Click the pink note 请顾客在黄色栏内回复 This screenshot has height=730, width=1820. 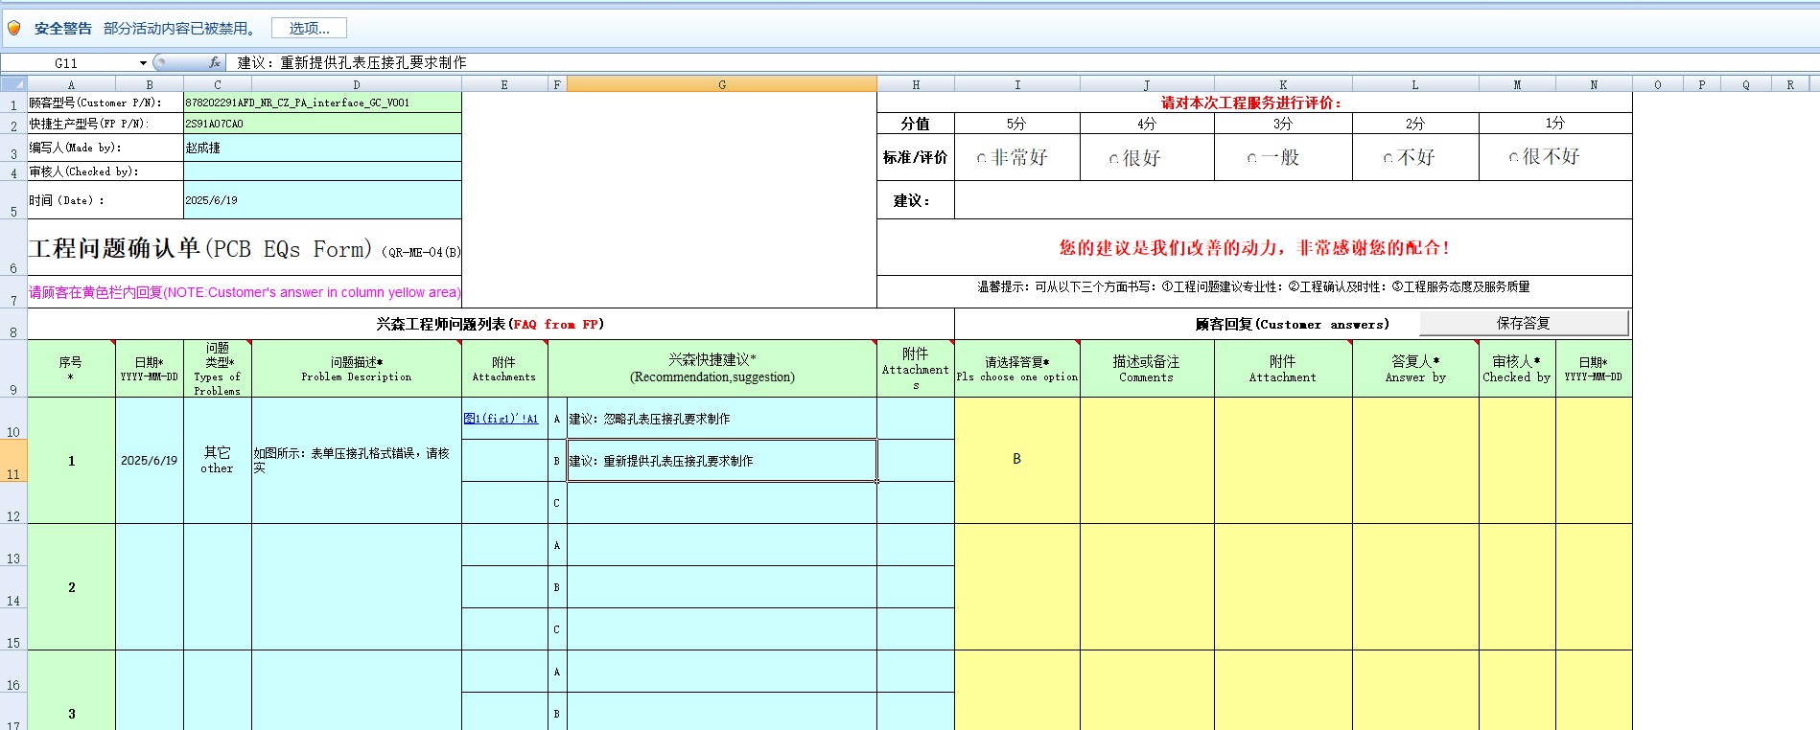(245, 292)
